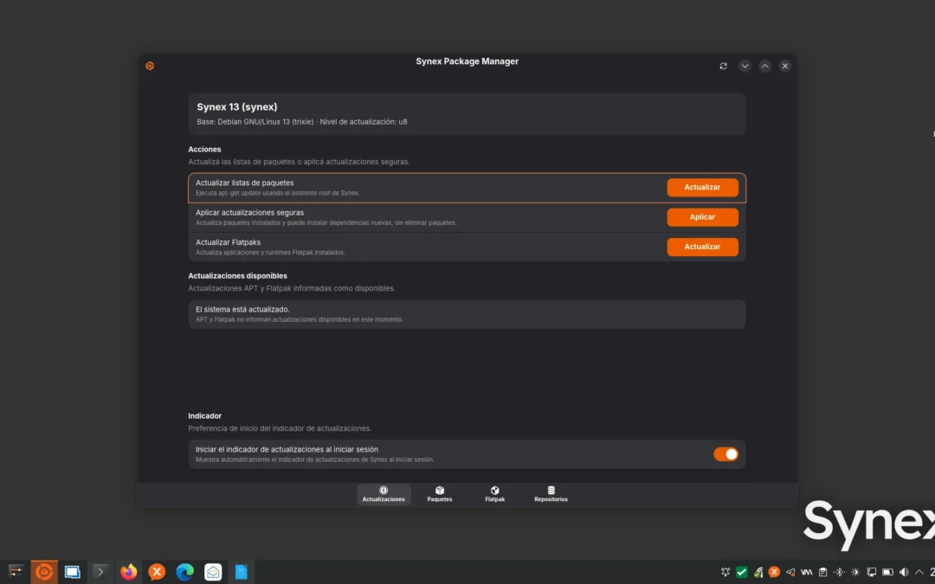Screen dimensions: 935x584
Task: Open the orange X chat app in taskbar
Action: pyautogui.click(x=157, y=572)
